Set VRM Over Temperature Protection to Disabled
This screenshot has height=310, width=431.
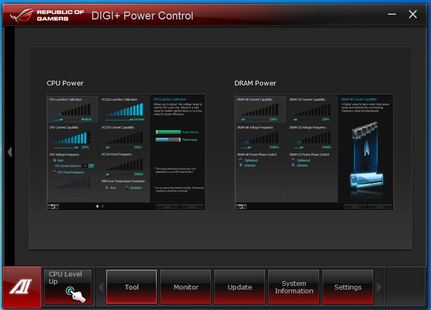click(127, 188)
